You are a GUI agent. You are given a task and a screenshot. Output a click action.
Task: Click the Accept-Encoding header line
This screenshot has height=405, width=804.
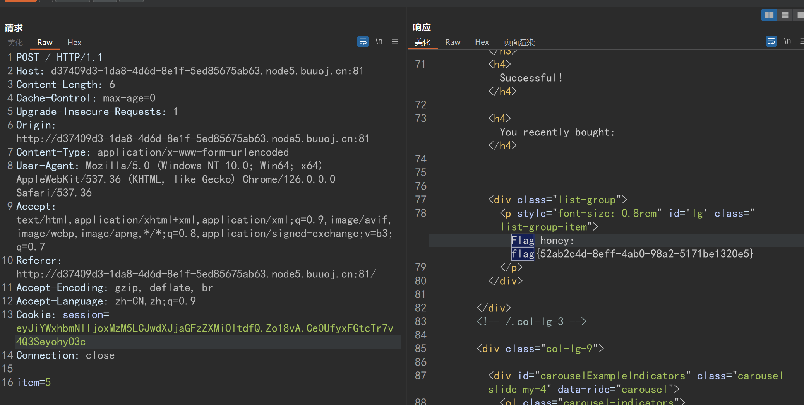click(x=115, y=288)
